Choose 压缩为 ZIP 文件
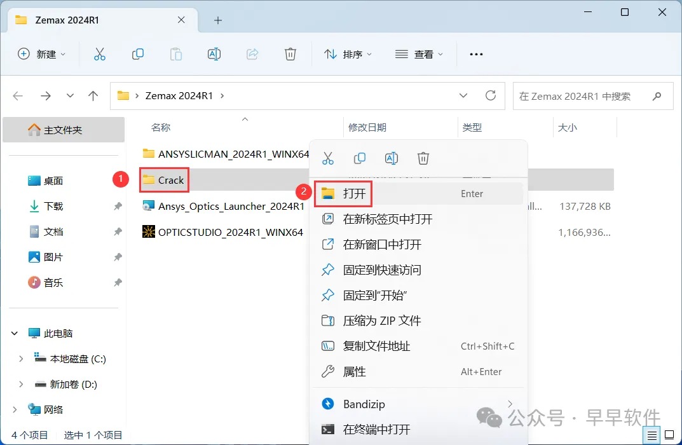The width and height of the screenshot is (682, 445). click(418, 320)
